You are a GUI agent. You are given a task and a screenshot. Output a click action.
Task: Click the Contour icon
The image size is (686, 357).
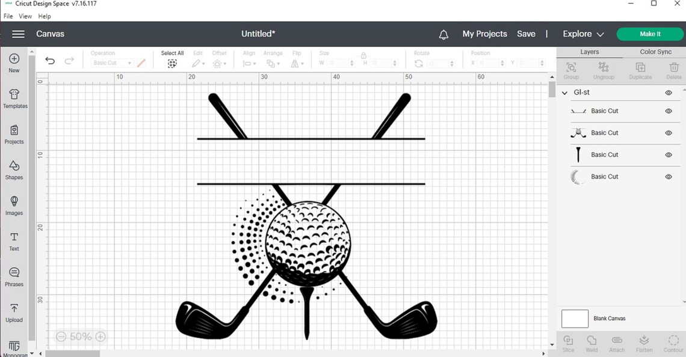pos(673,340)
